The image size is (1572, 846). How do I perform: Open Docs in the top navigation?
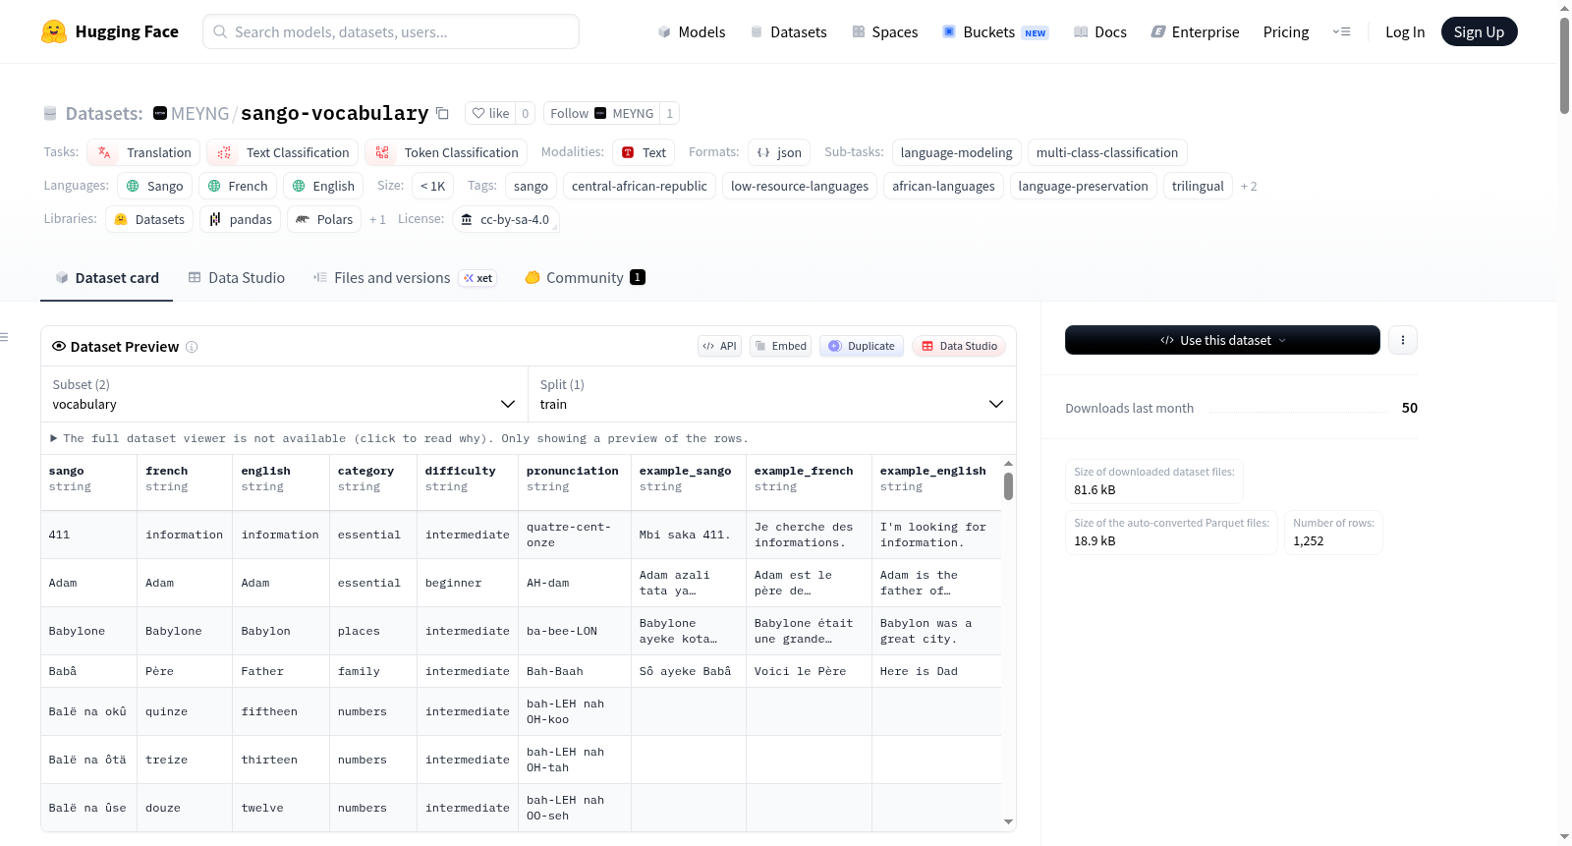[1100, 31]
